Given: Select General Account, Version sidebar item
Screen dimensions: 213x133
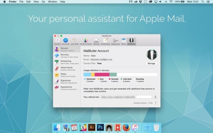Looking at the screenshot, I should (x=67, y=49).
